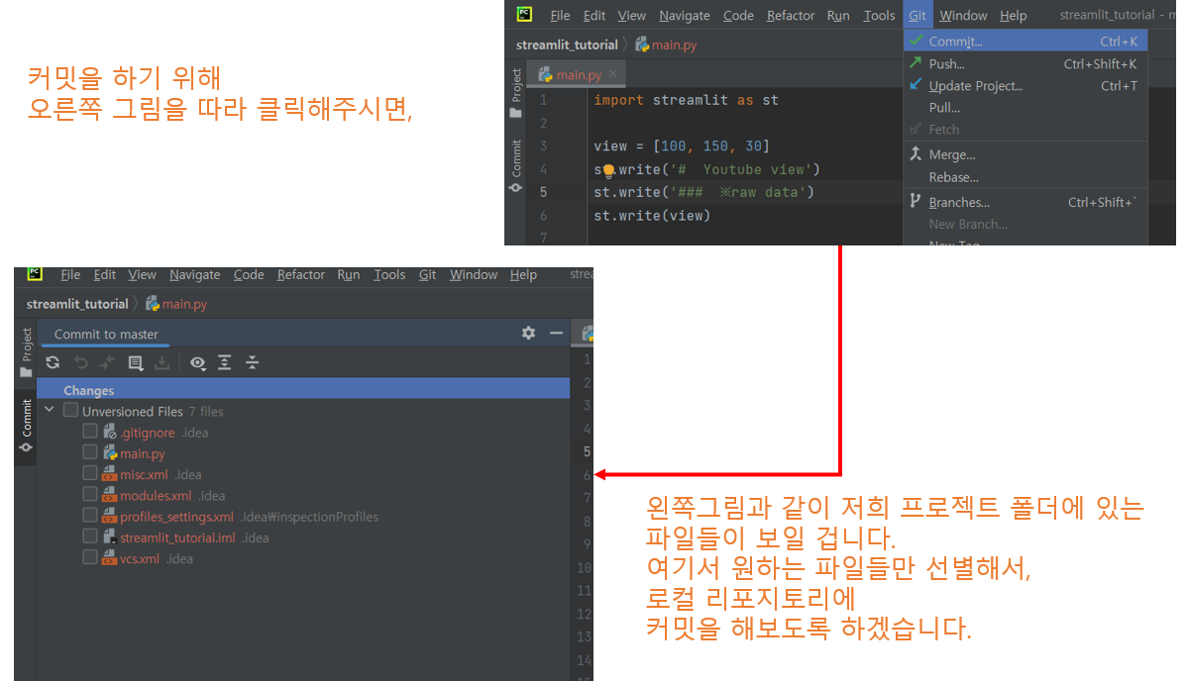Click the Rollback arrow icon in the Commit toolbar
This screenshot has height=681, width=1187.
[x=80, y=362]
